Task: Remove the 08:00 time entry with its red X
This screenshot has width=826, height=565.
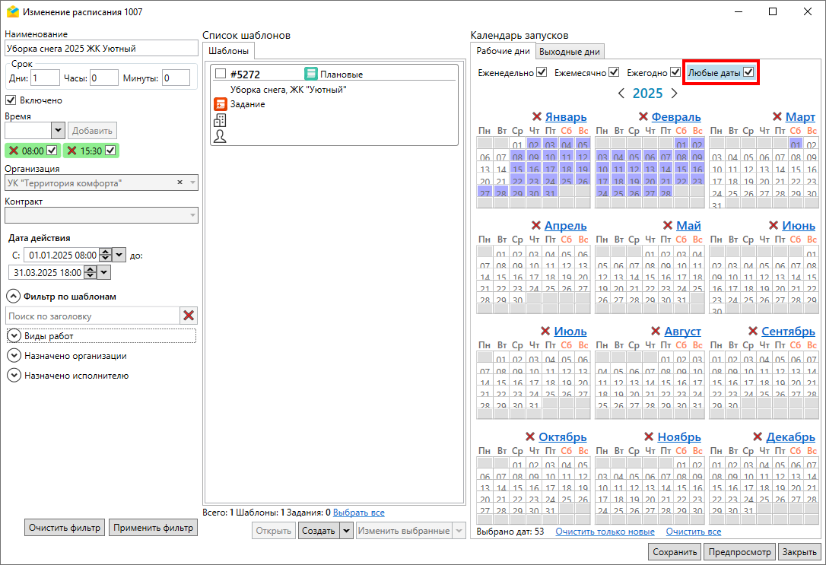Action: point(13,151)
